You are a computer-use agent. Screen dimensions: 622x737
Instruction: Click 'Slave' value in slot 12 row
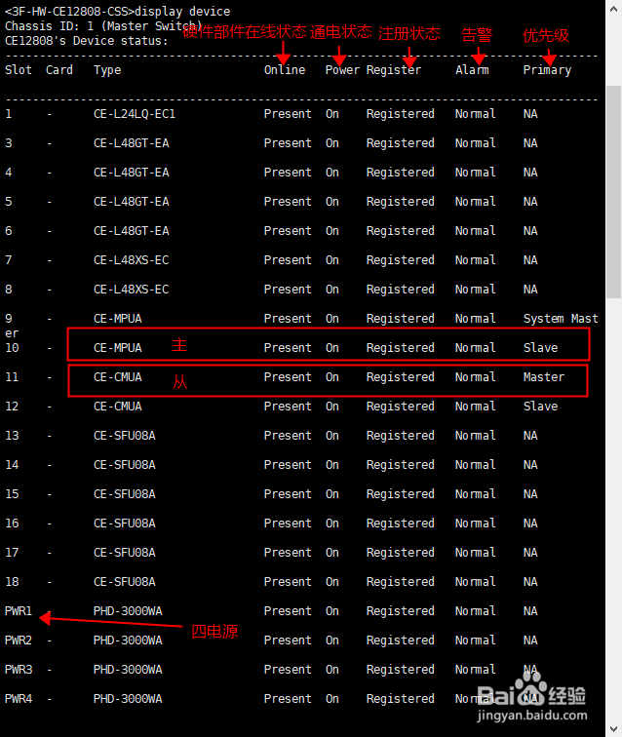coord(541,407)
